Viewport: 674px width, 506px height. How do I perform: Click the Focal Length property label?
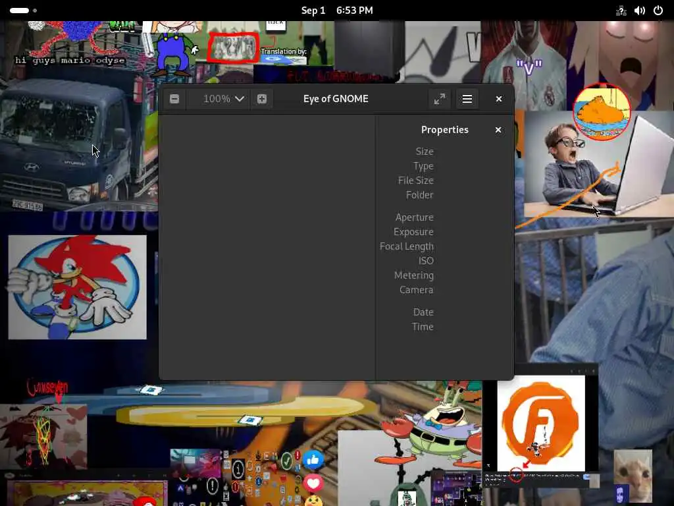tap(407, 246)
